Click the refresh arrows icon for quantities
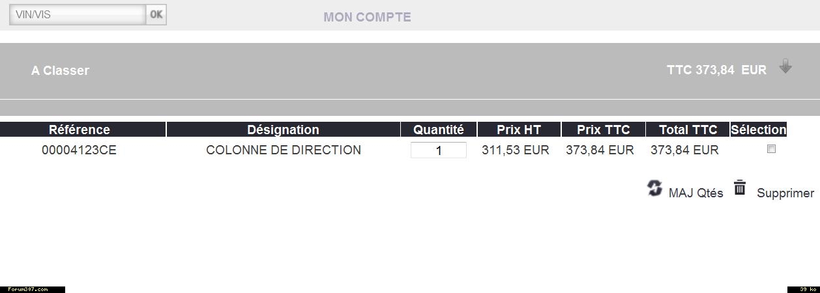The width and height of the screenshot is (820, 293). point(654,188)
